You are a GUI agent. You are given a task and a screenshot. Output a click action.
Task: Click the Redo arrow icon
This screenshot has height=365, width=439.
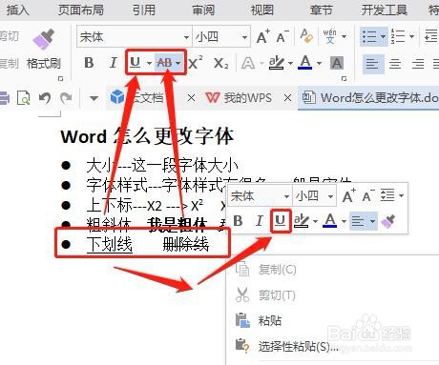(66, 98)
